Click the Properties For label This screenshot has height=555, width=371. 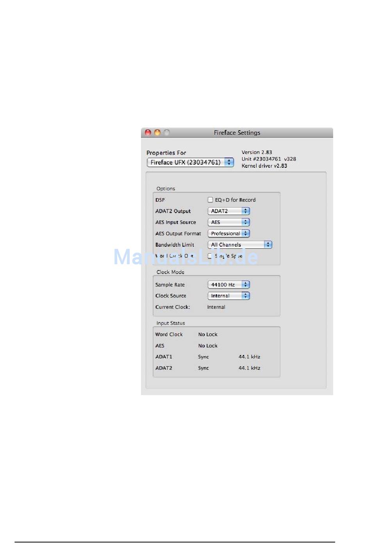[x=166, y=153]
